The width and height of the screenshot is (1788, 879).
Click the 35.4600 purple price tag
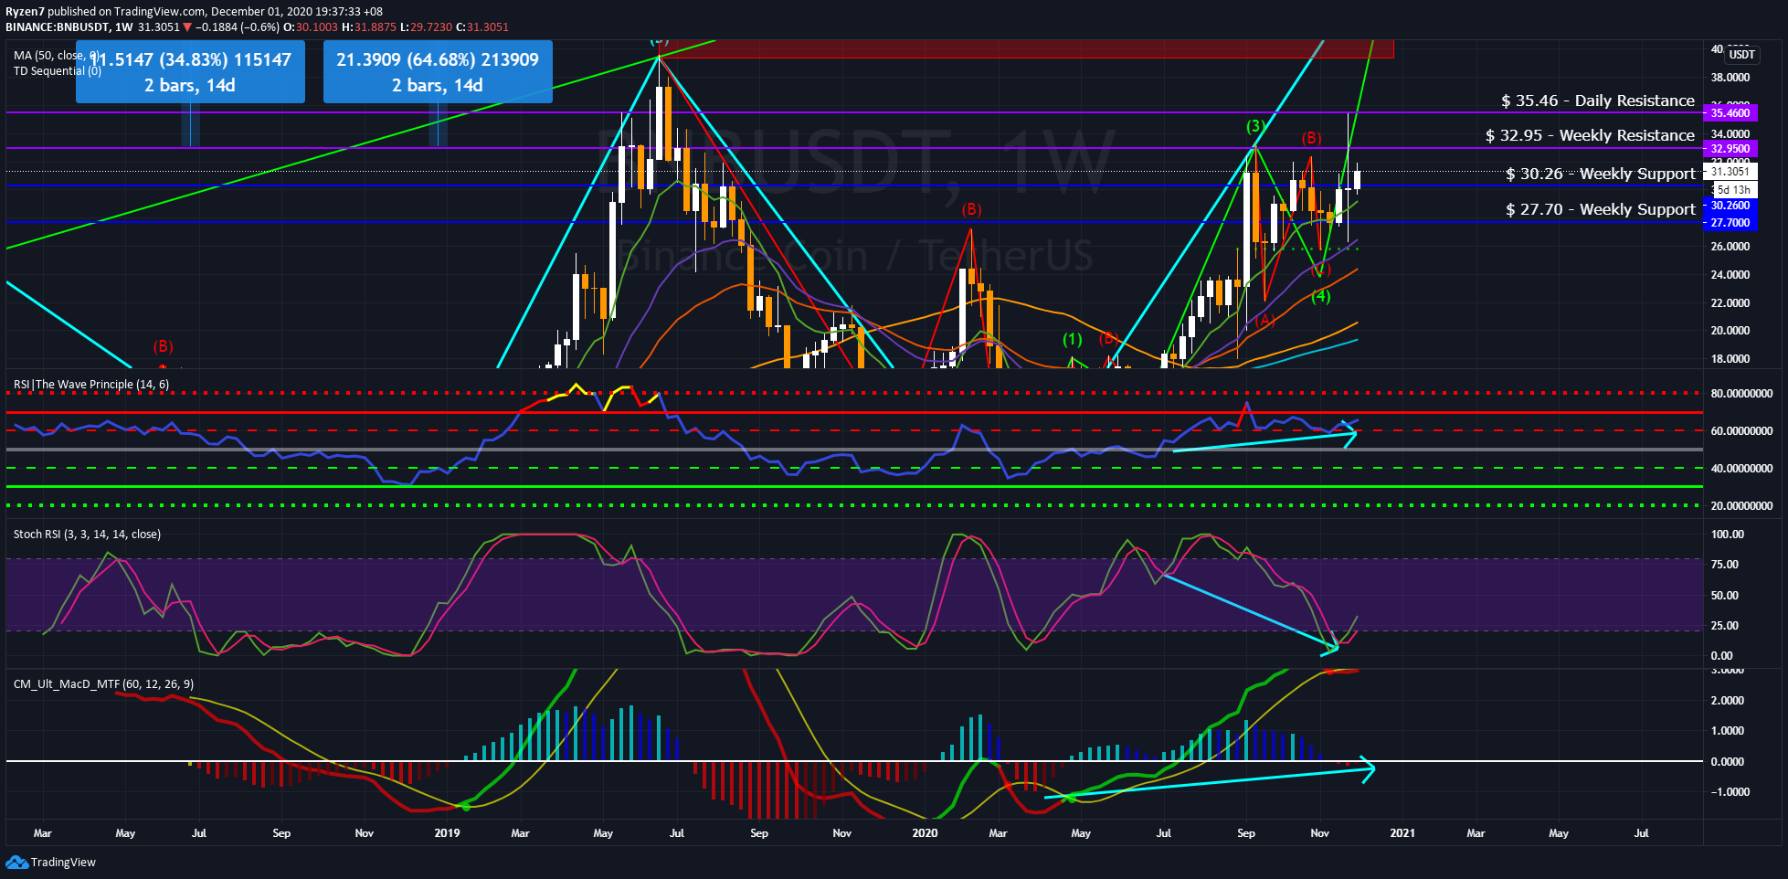pos(1730,113)
